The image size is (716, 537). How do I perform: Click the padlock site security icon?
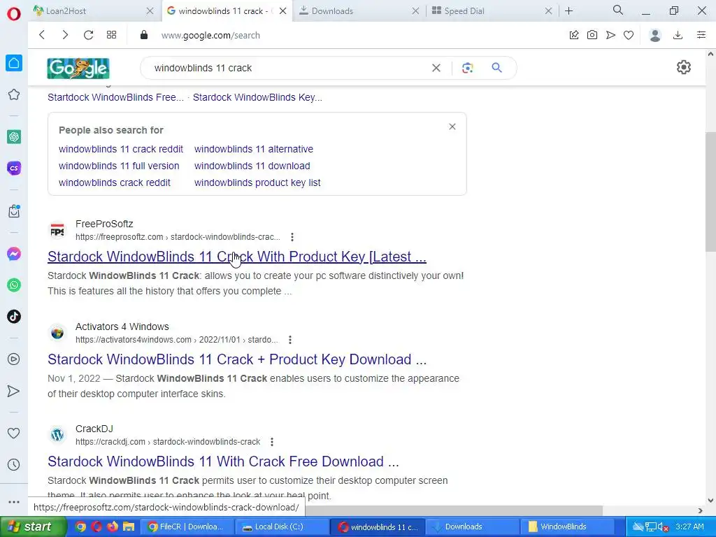144,35
